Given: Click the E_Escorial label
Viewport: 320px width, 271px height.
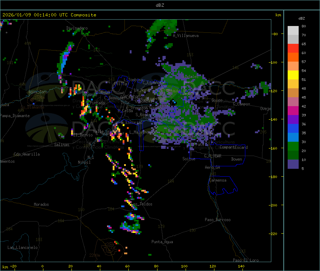Looking at the screenshot, I should [132, 123].
